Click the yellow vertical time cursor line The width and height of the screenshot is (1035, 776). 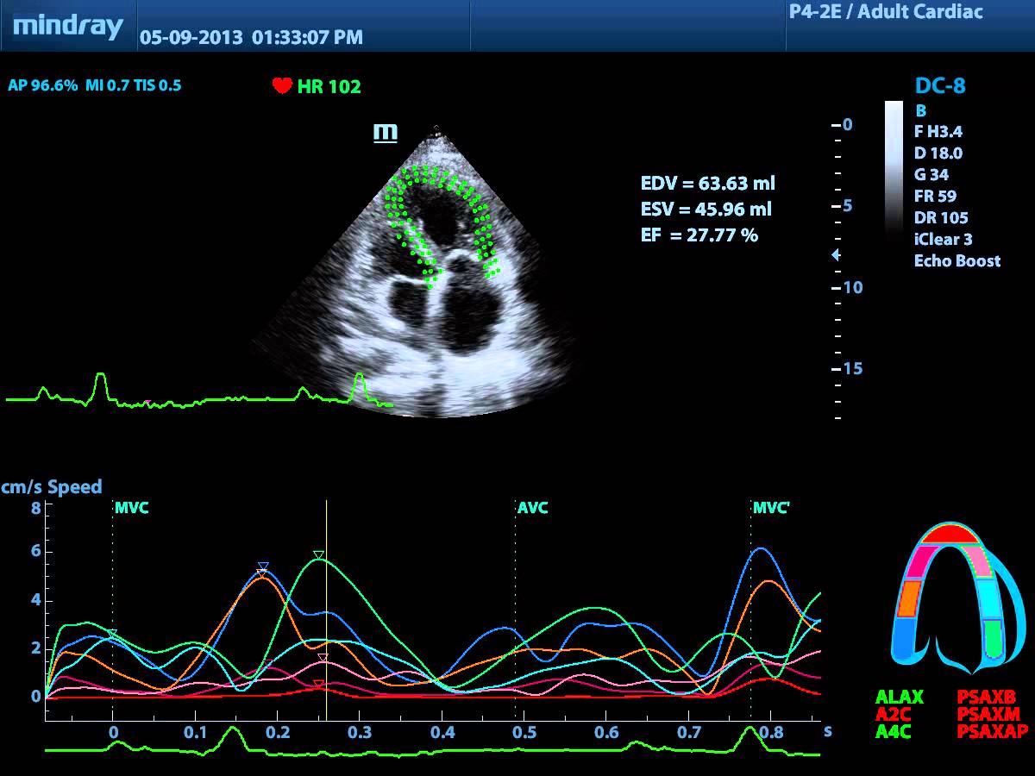click(326, 604)
